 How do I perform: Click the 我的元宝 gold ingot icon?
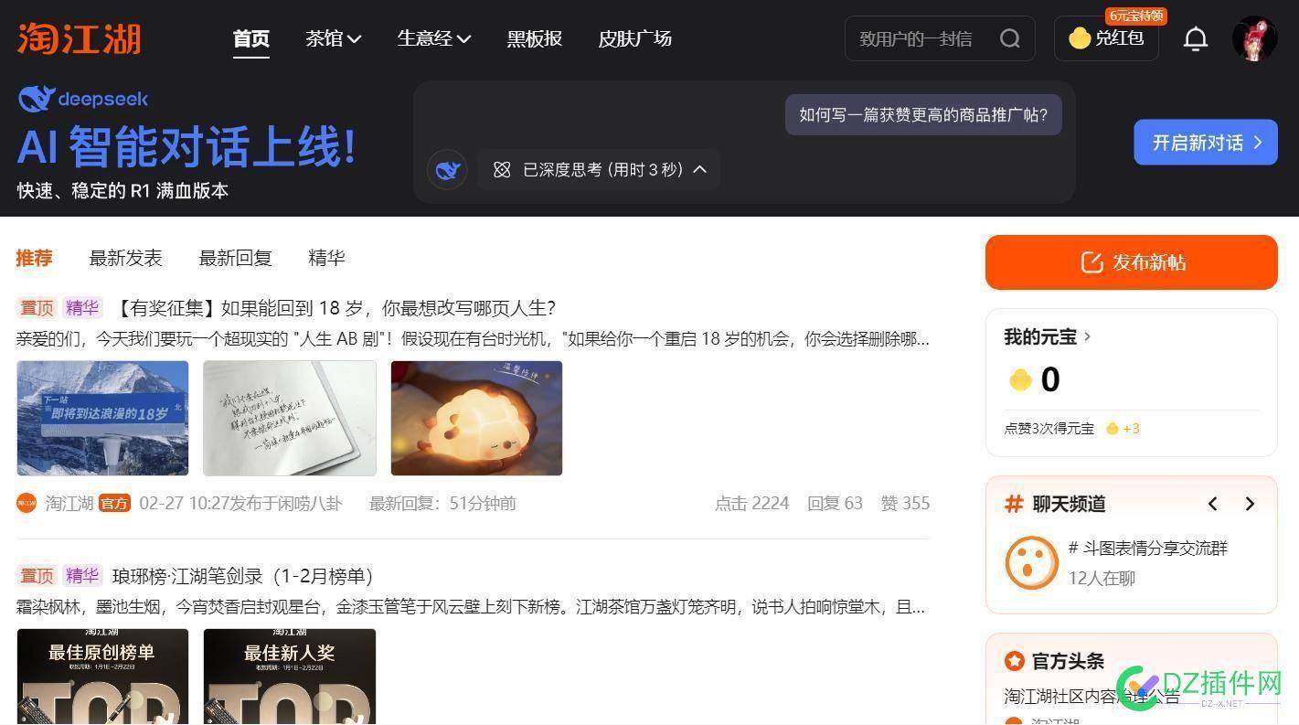(1020, 380)
